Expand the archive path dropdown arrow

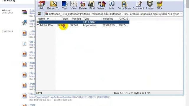pos(181,14)
